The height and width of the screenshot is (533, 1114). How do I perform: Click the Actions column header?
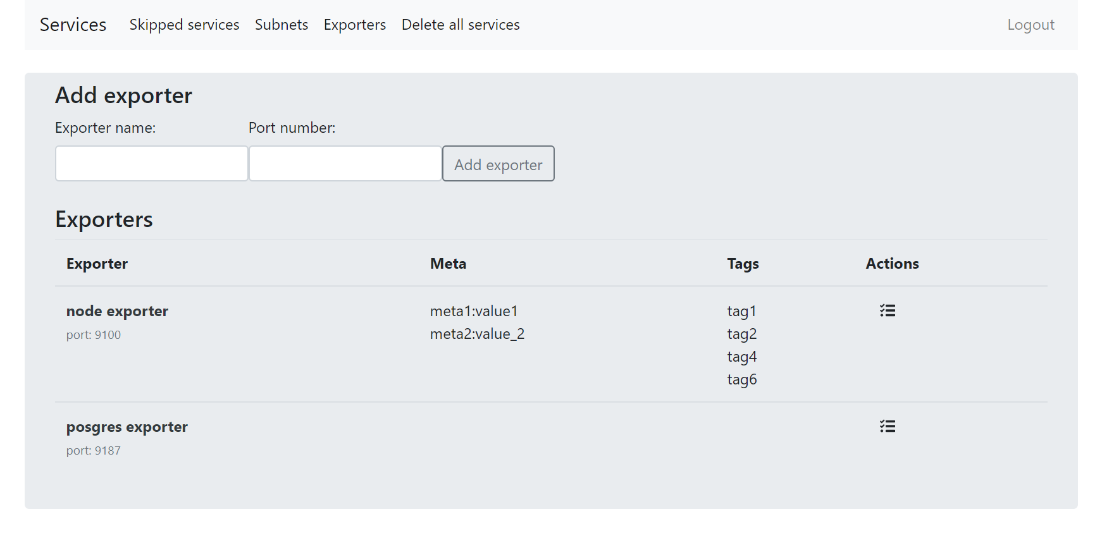click(892, 264)
